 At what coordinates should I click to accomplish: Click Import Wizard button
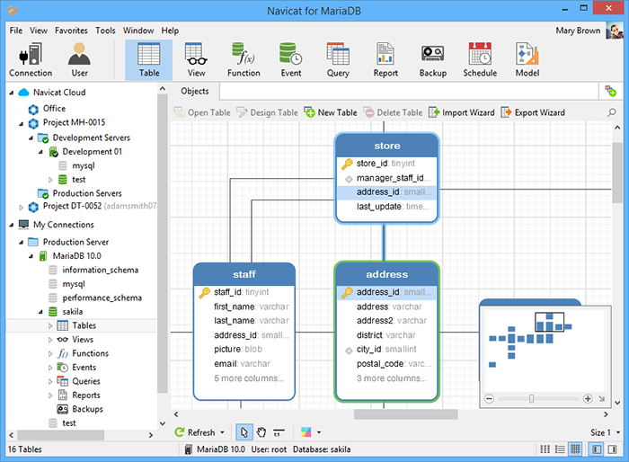461,112
